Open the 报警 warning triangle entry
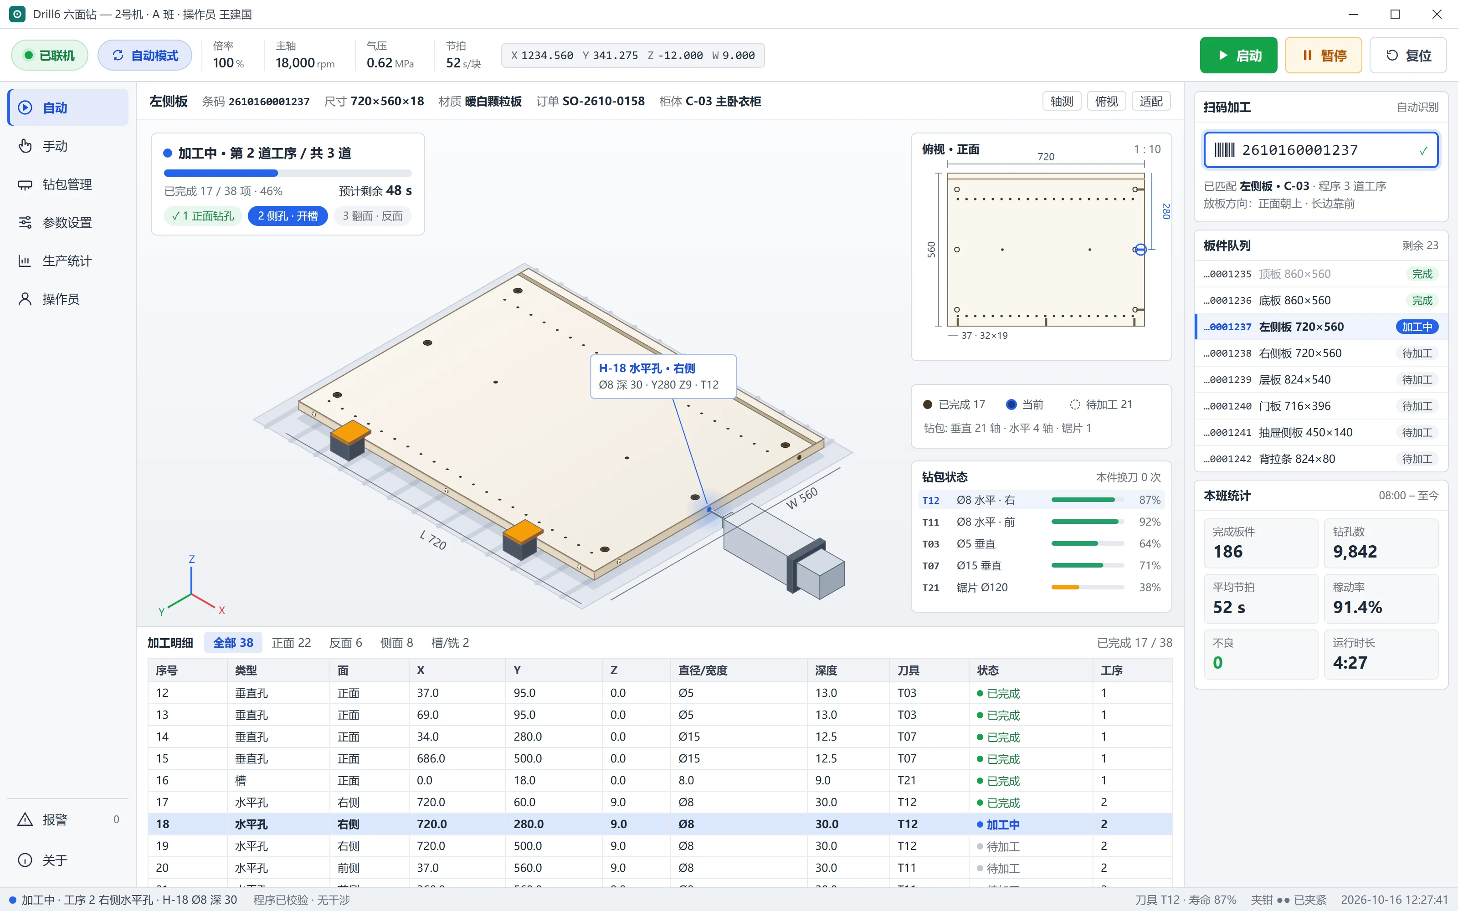Screen dimensions: 1458x911 click(x=68, y=819)
